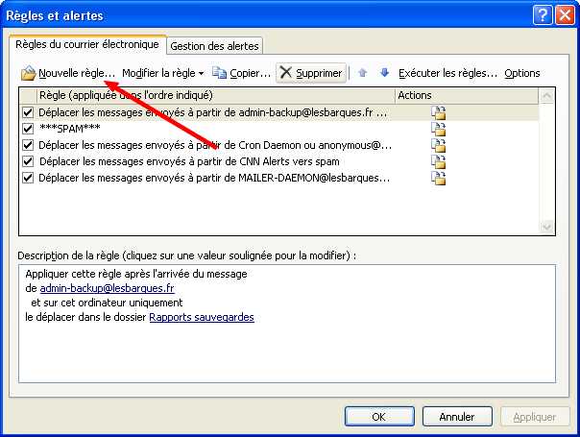Click action icon for CNN Alerts rule
The width and height of the screenshot is (580, 437).
coord(439,161)
